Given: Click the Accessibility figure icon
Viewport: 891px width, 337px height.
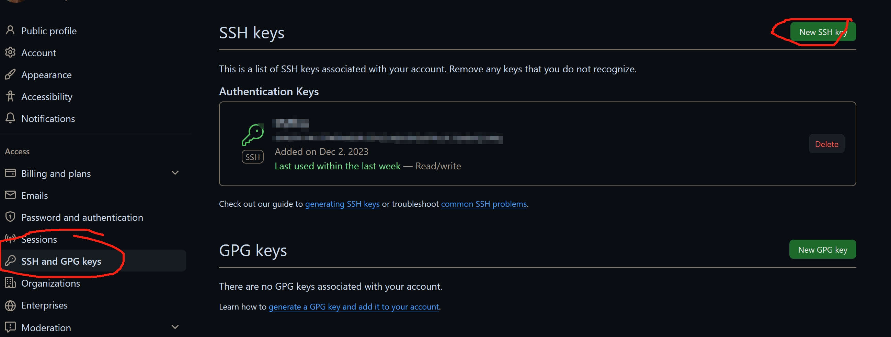Looking at the screenshot, I should [10, 96].
